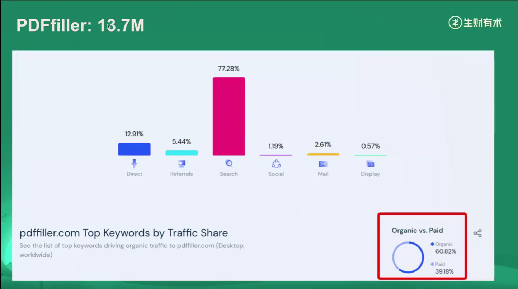Click the 2.61% mail value
Image resolution: width=518 pixels, height=289 pixels.
323,145
